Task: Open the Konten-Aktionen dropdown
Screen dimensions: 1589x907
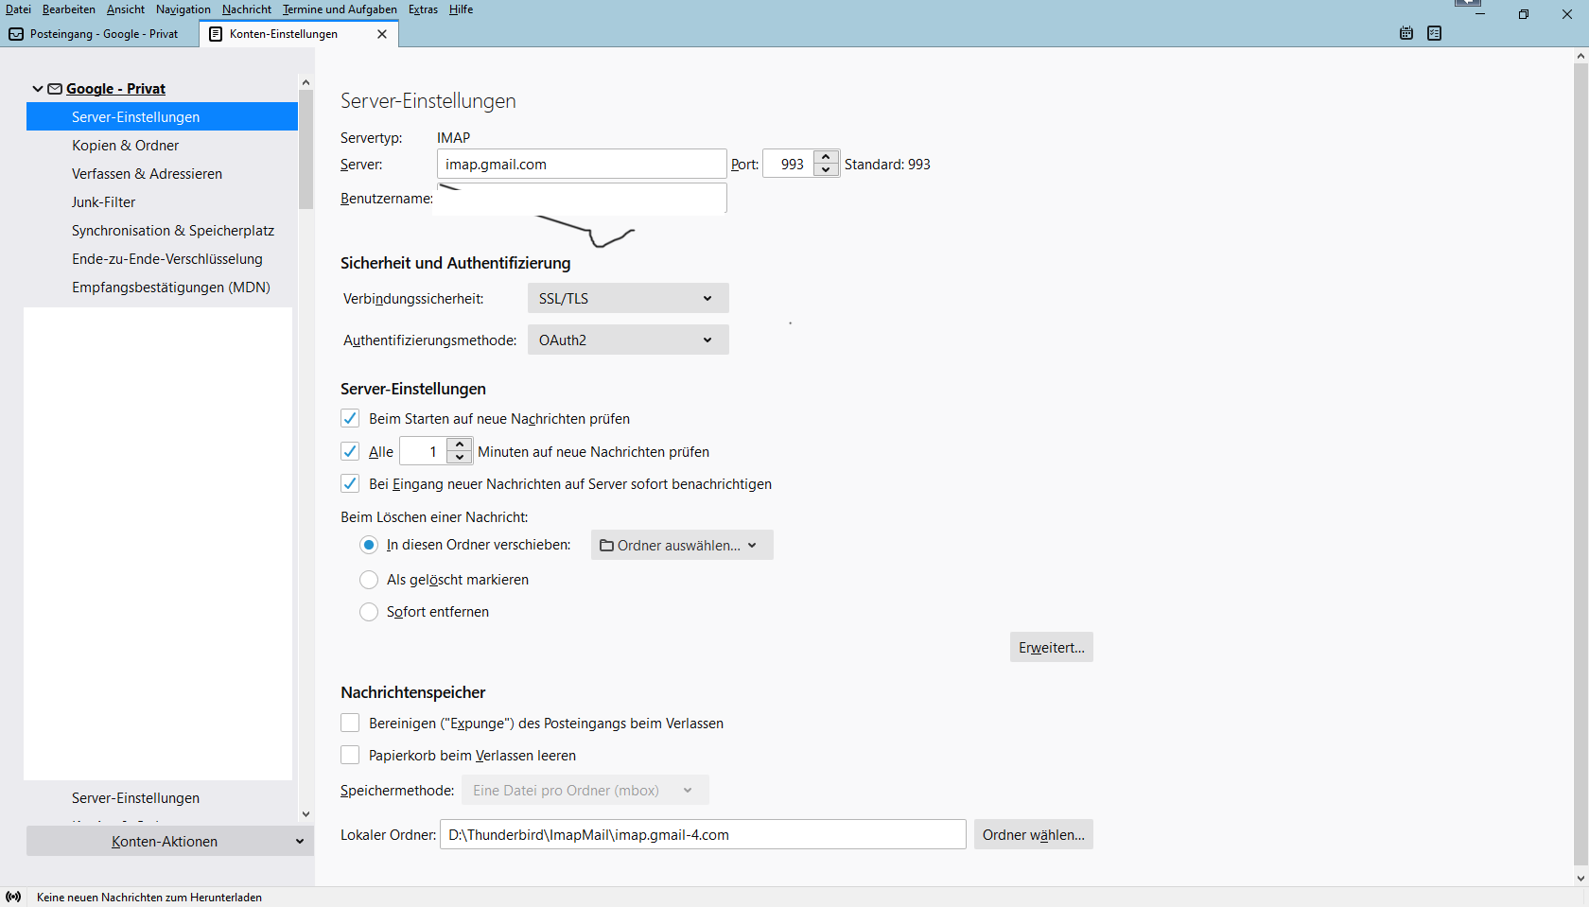Action: 170,841
